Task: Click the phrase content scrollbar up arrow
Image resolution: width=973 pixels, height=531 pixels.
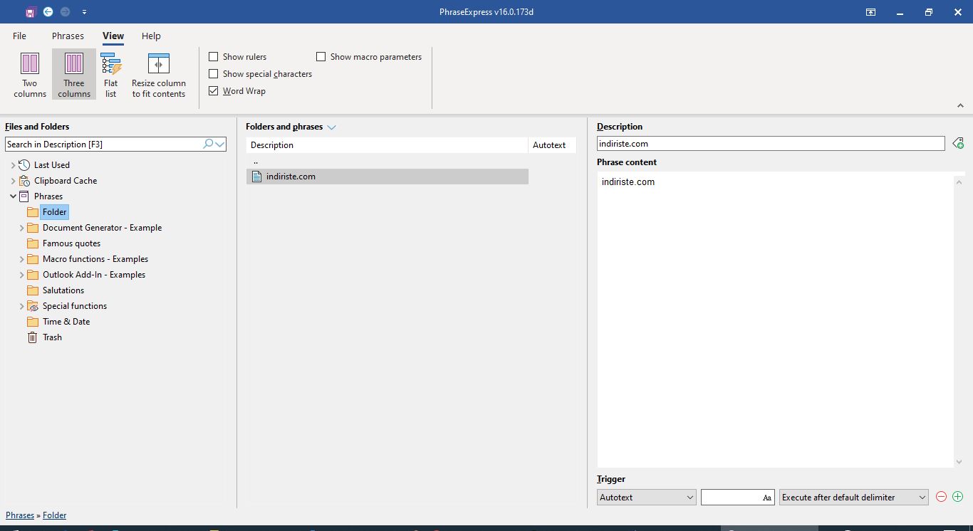Action: tap(959, 182)
